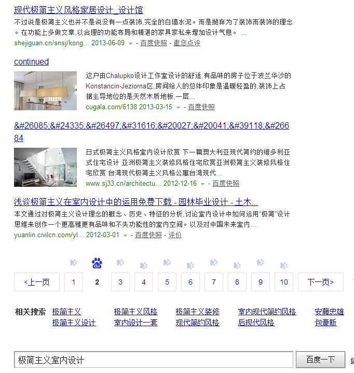Image resolution: width=354 pixels, height=373 pixels.
Task: Click the blue Baidu paw icon above page 2
Action: (x=97, y=263)
